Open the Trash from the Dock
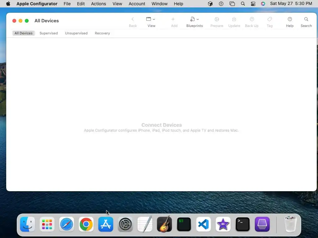Screen dimensions: 318x238 point(290,224)
